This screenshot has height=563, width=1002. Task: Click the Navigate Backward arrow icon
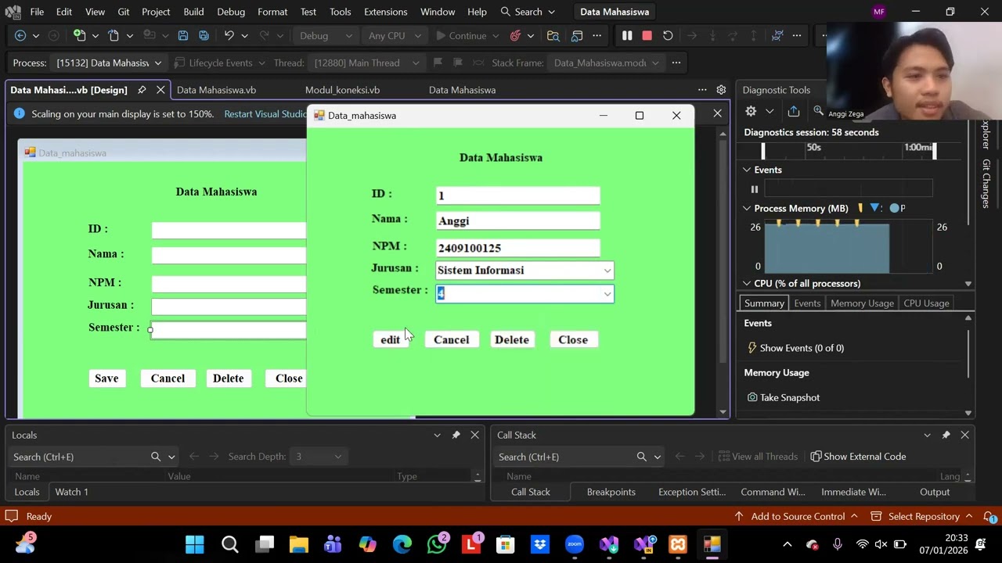20,35
